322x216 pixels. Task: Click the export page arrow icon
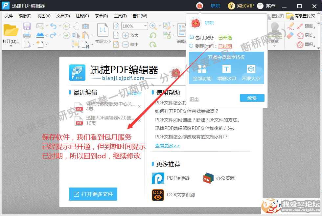(27, 44)
